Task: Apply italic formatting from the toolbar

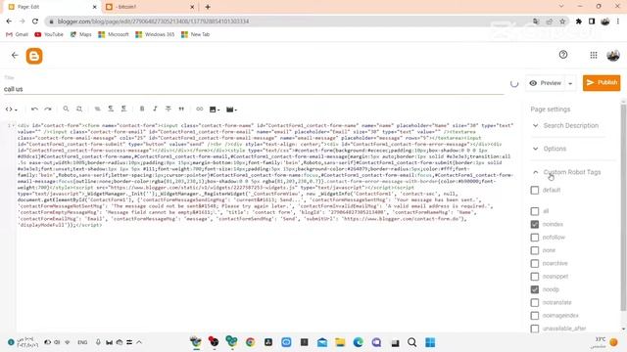Action: point(155,109)
